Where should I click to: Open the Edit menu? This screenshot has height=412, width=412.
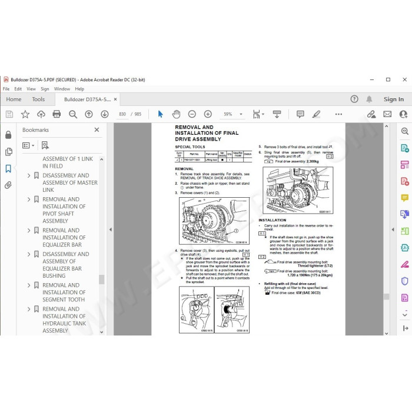pyautogui.click(x=18, y=89)
